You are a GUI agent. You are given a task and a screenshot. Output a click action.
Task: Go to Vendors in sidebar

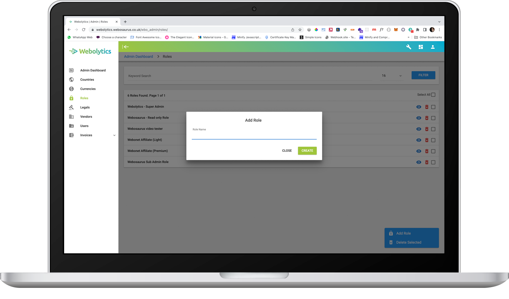pos(86,117)
